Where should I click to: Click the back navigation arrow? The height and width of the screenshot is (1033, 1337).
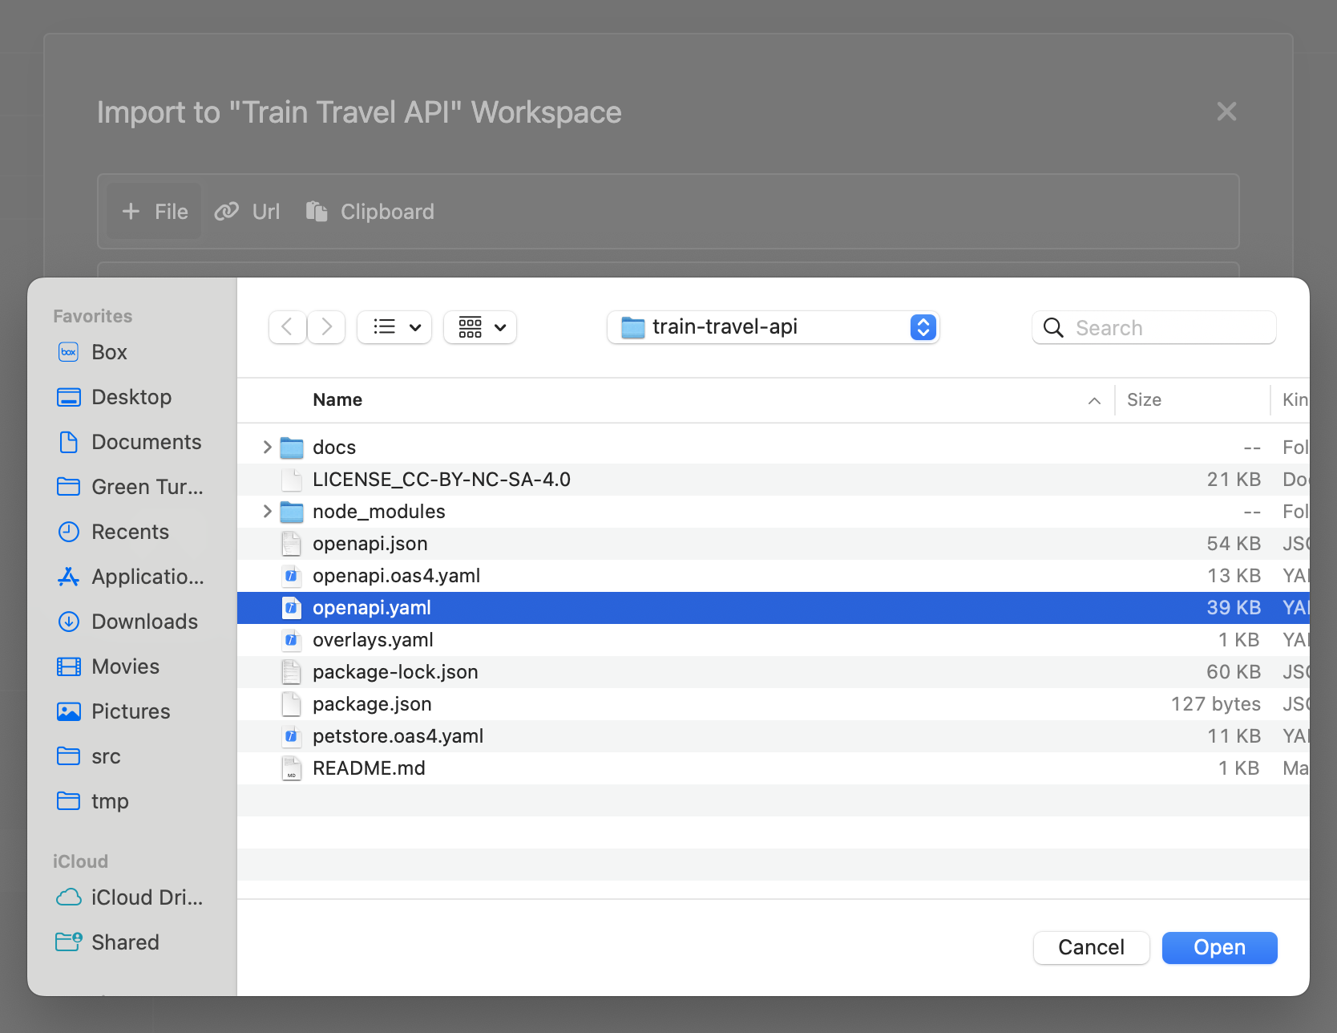pos(287,327)
